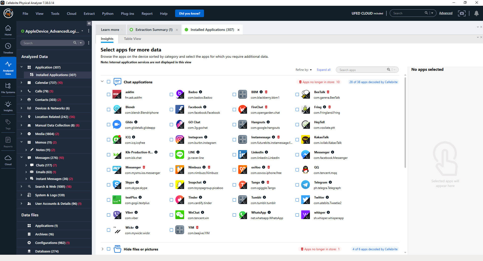The image size is (483, 261).
Task: Switch to the Learn more tab
Action: [x=110, y=30]
